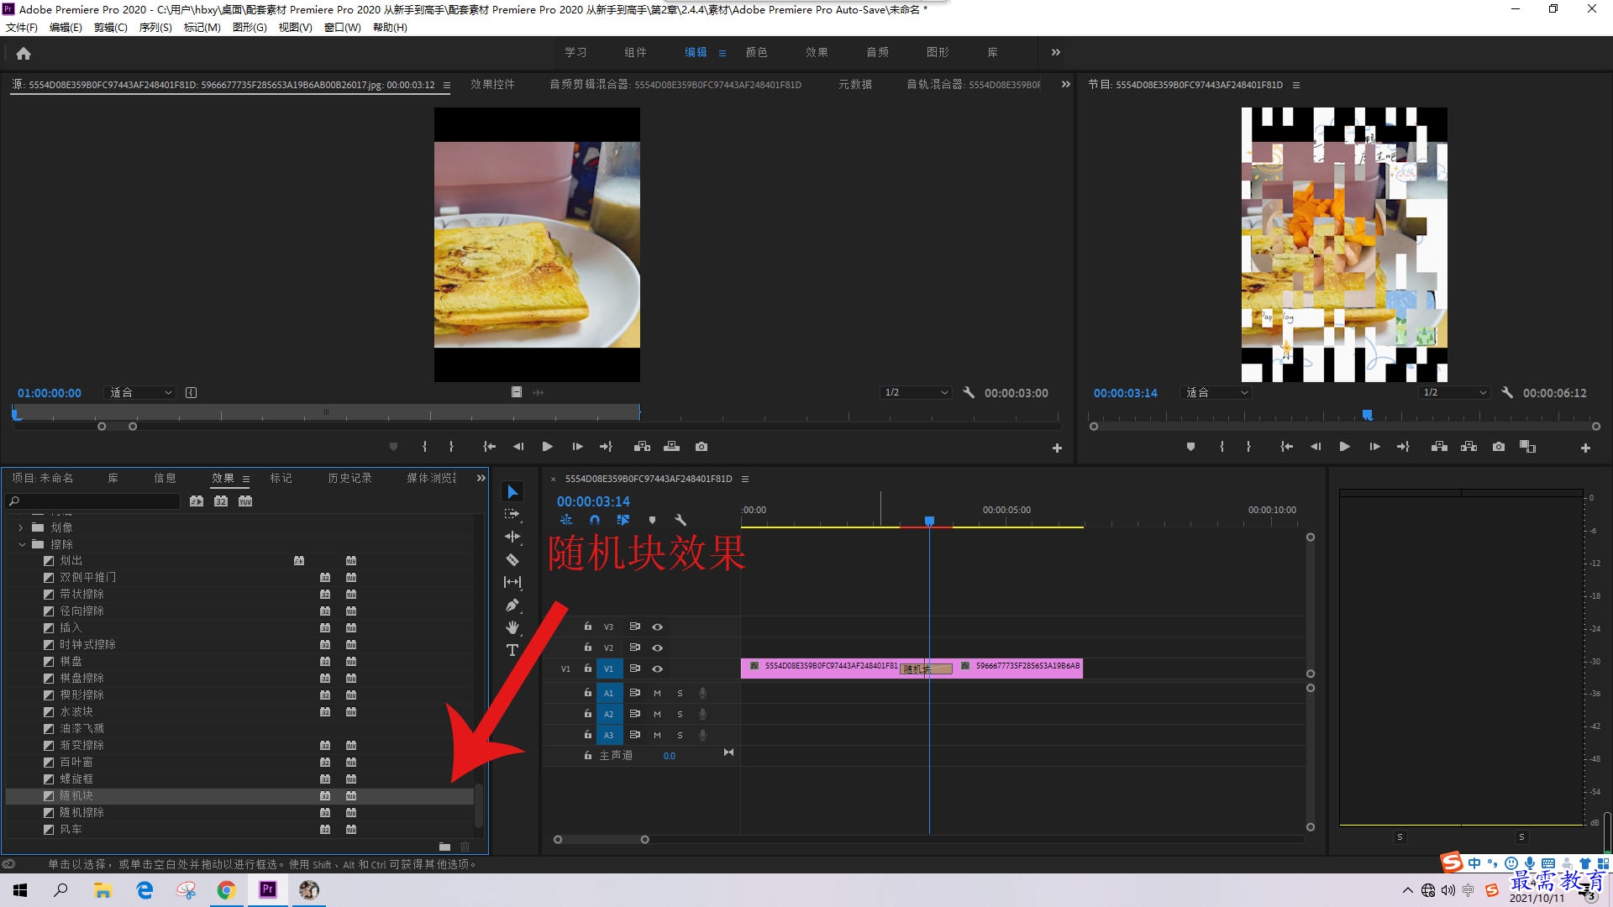Solo audio track A2
This screenshot has width=1613, height=907.
(x=680, y=715)
